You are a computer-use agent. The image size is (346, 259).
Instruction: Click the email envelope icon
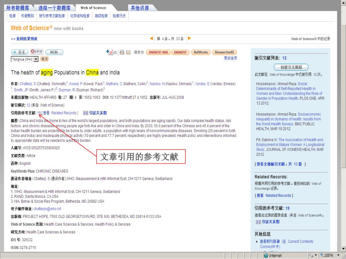pos(128,52)
